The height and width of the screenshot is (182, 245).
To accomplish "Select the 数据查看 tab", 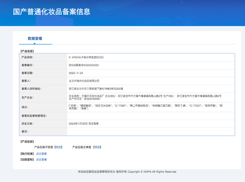I will pyautogui.click(x=35, y=39).
